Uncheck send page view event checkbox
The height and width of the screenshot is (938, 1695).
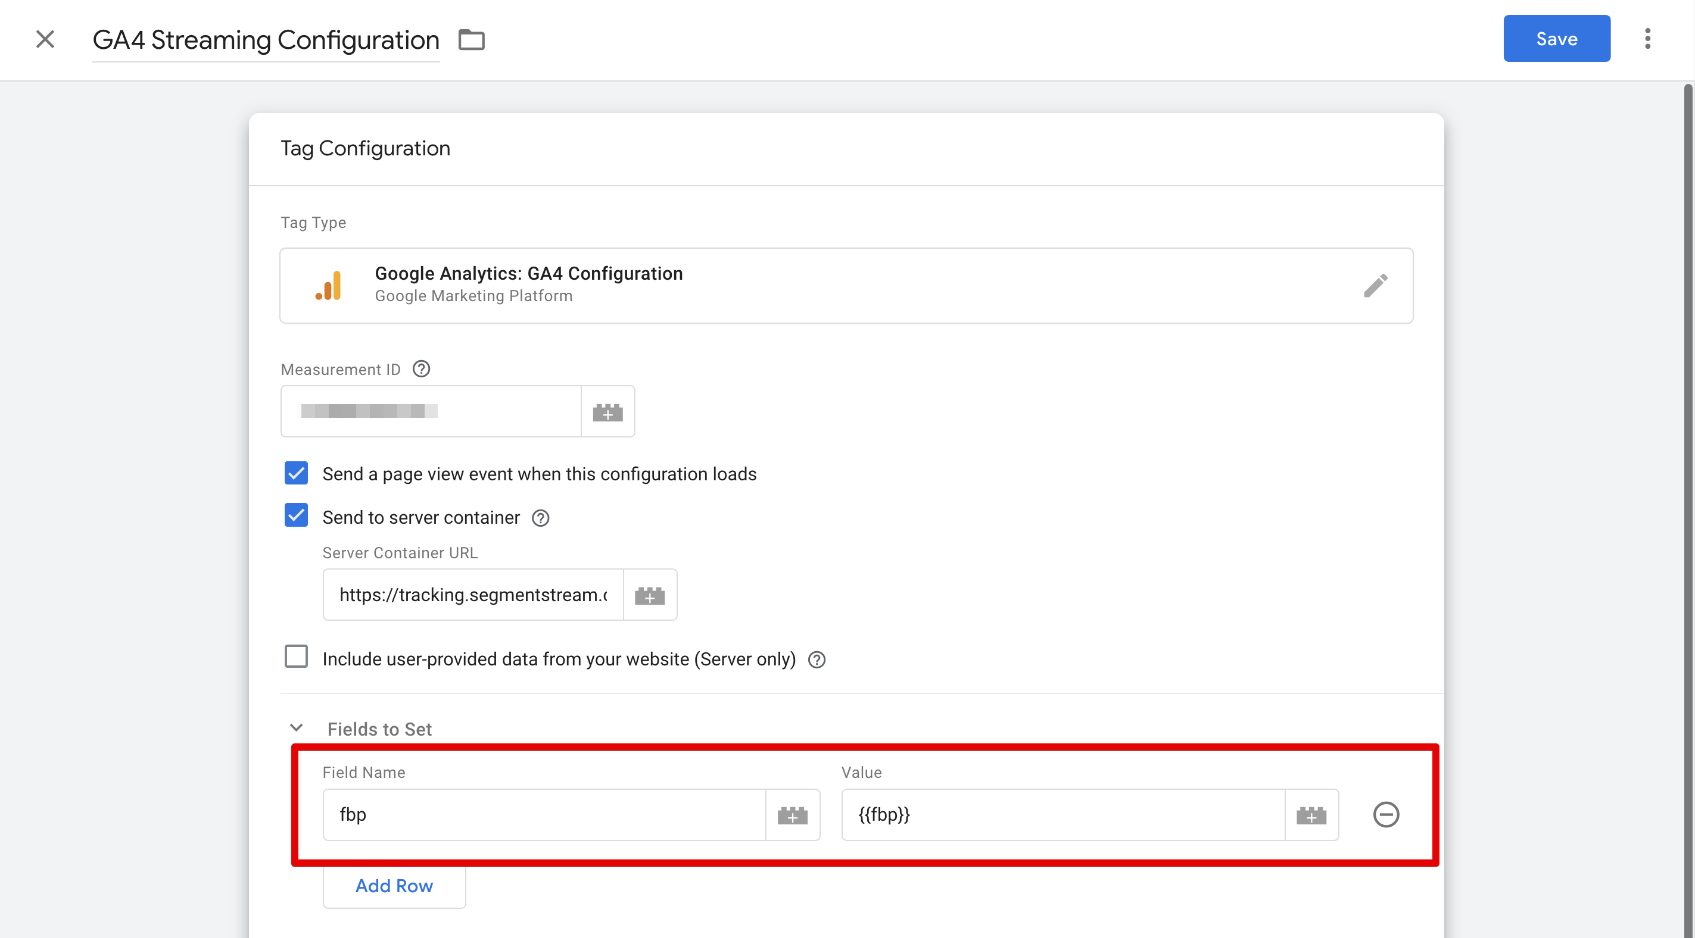296,473
